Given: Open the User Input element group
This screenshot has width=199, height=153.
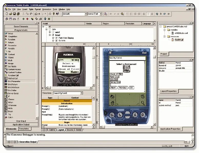Looking at the screenshot, I should (x=21, y=121).
